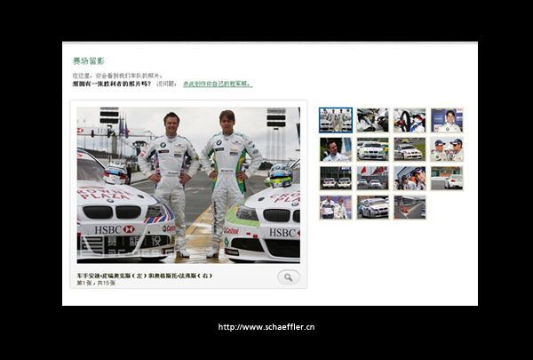
Task: Click the http://www.schaeffler.cn URL text
Action: click(266, 327)
